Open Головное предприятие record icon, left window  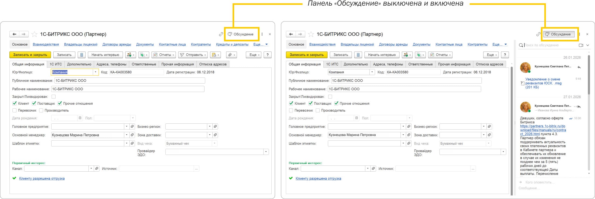click(132, 126)
